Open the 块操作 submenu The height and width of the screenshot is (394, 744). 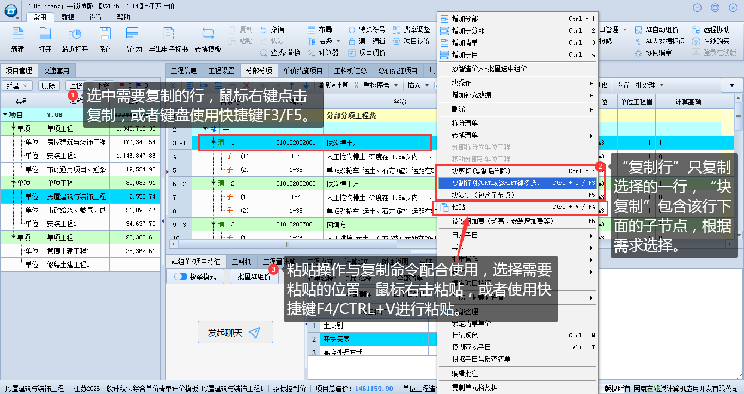(x=518, y=83)
